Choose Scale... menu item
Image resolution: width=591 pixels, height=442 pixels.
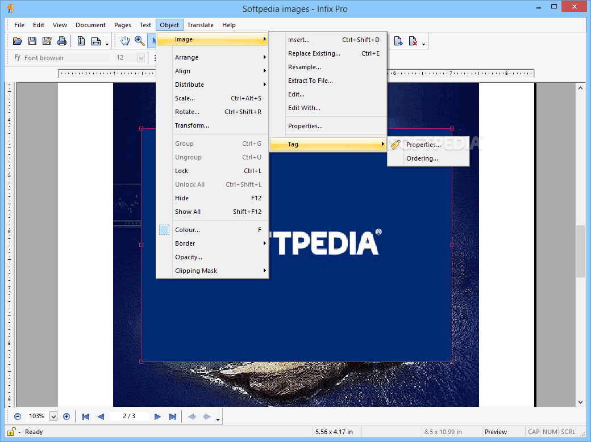[x=213, y=98]
